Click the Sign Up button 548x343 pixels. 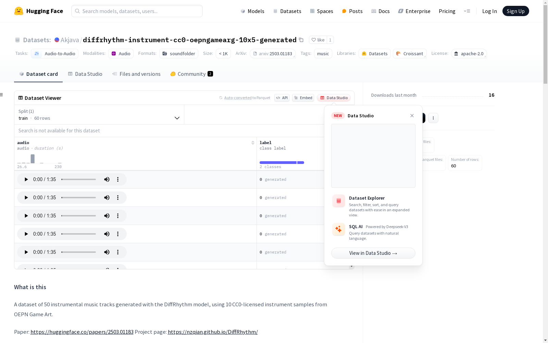click(515, 11)
